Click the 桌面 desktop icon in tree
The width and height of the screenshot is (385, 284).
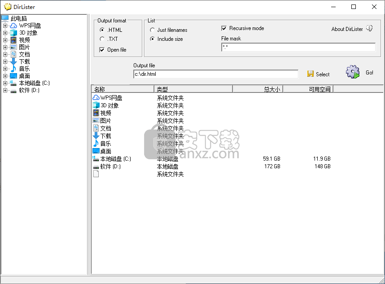coord(13,76)
